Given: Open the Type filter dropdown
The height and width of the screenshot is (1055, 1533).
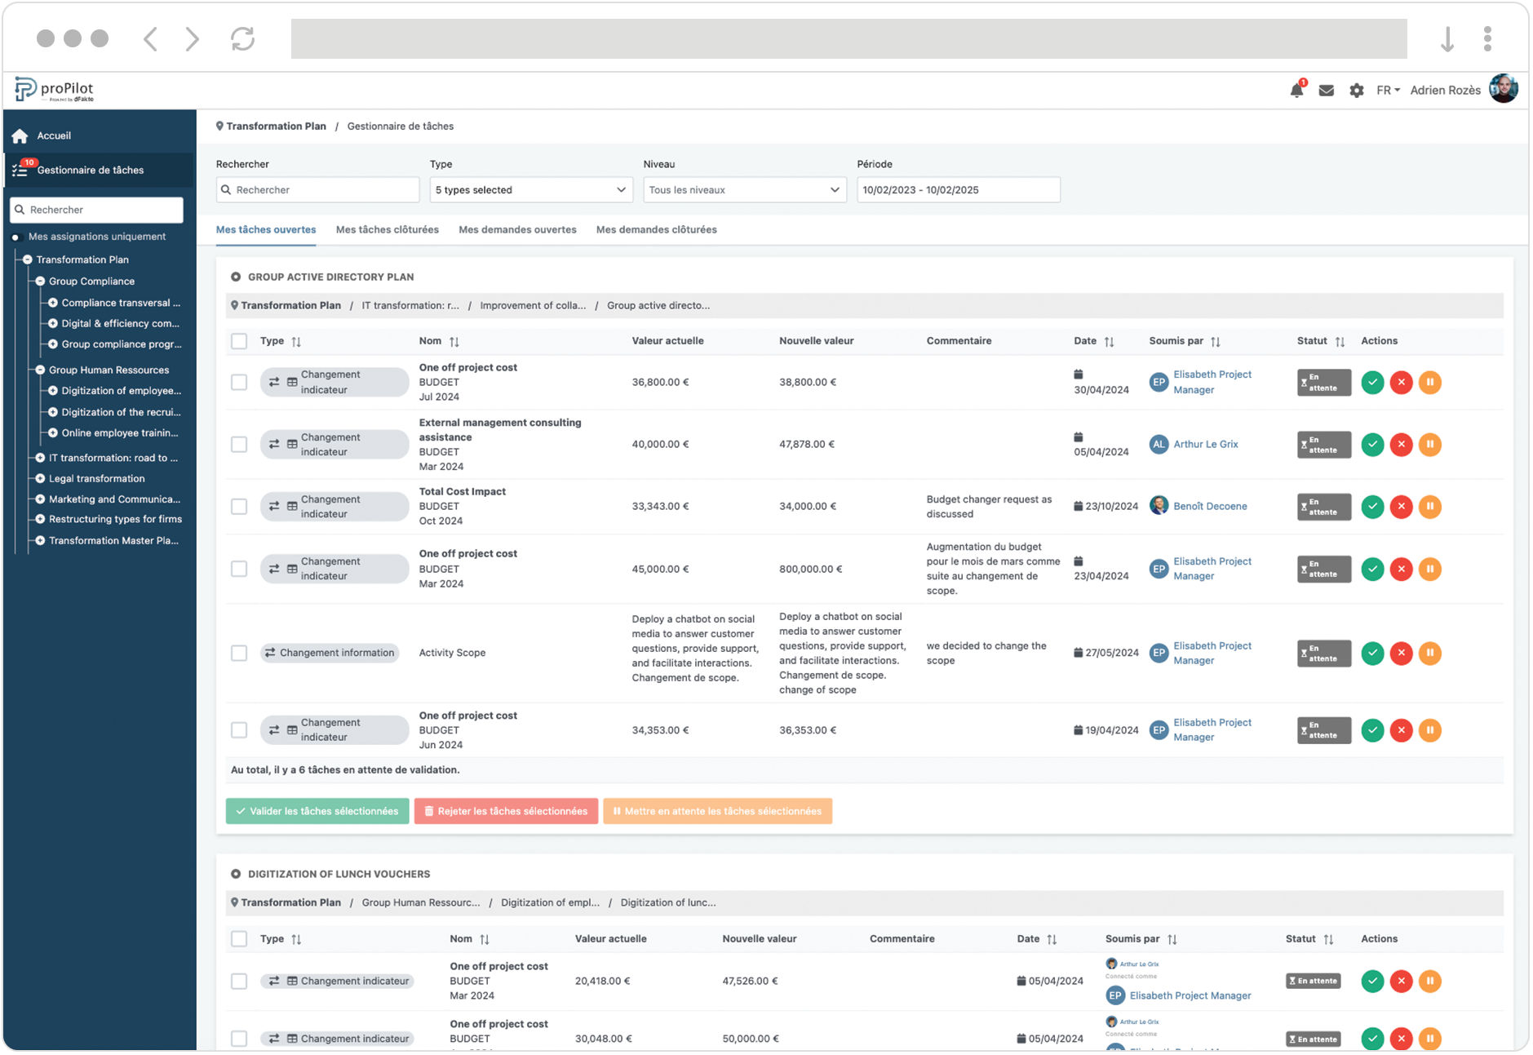Looking at the screenshot, I should (530, 190).
